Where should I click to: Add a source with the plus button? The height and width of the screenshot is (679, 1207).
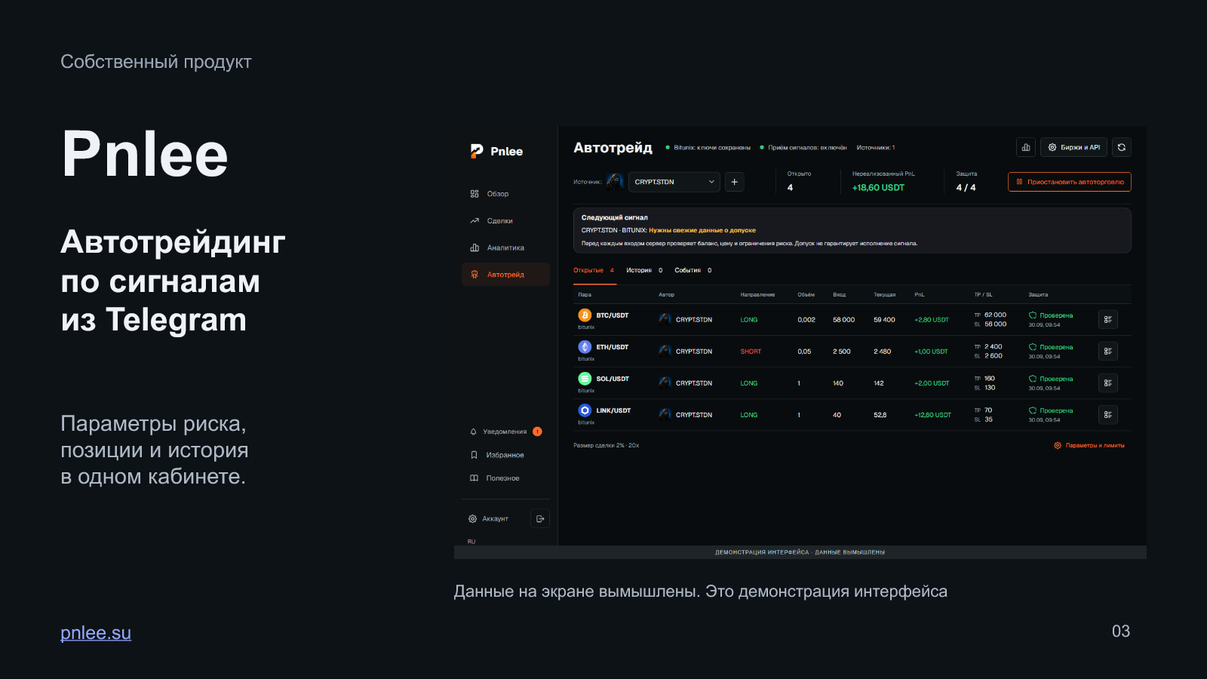735,182
